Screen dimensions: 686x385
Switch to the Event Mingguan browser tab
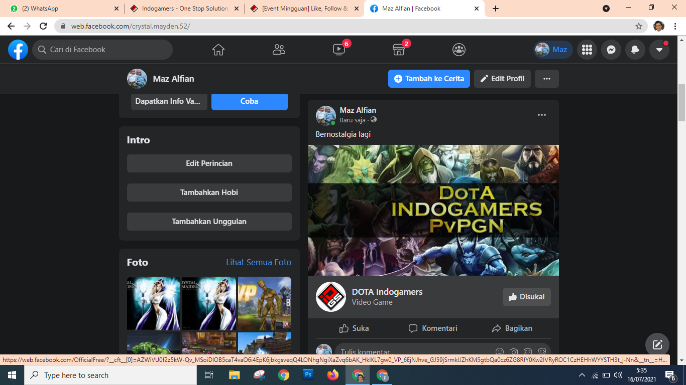[304, 9]
